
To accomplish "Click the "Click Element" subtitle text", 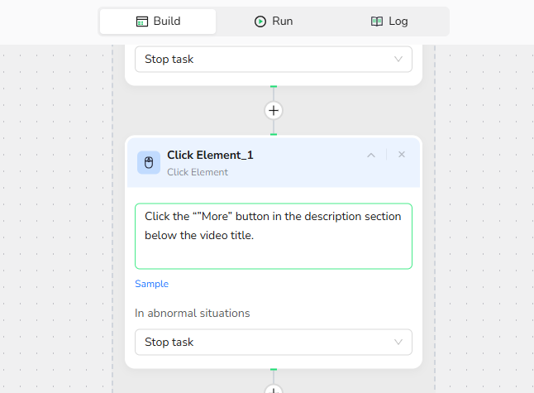I will [198, 172].
